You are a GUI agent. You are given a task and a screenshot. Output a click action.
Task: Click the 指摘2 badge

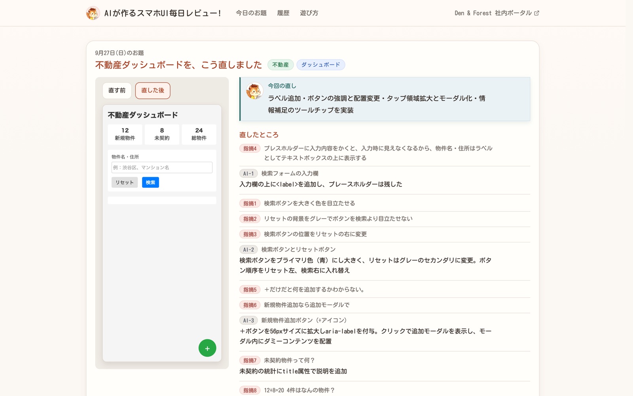250,219
